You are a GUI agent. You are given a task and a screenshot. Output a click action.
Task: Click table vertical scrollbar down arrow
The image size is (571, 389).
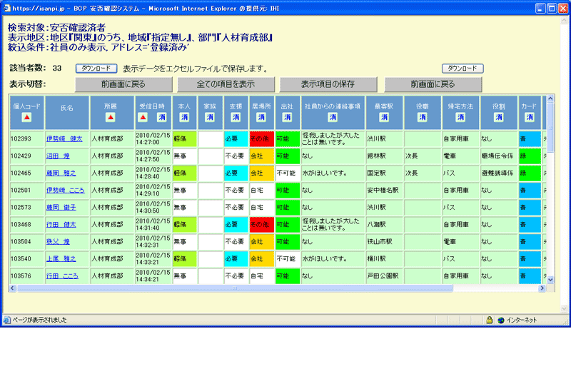[550, 280]
